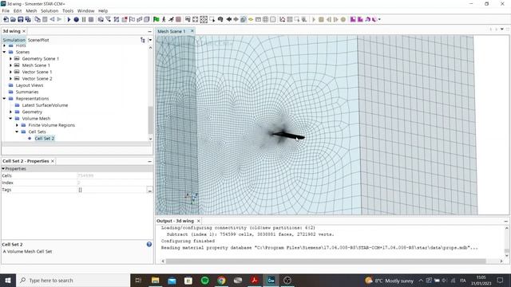Expand the Vector Scene 2 node
Viewport: 511px width, 287px height.
pos(10,79)
